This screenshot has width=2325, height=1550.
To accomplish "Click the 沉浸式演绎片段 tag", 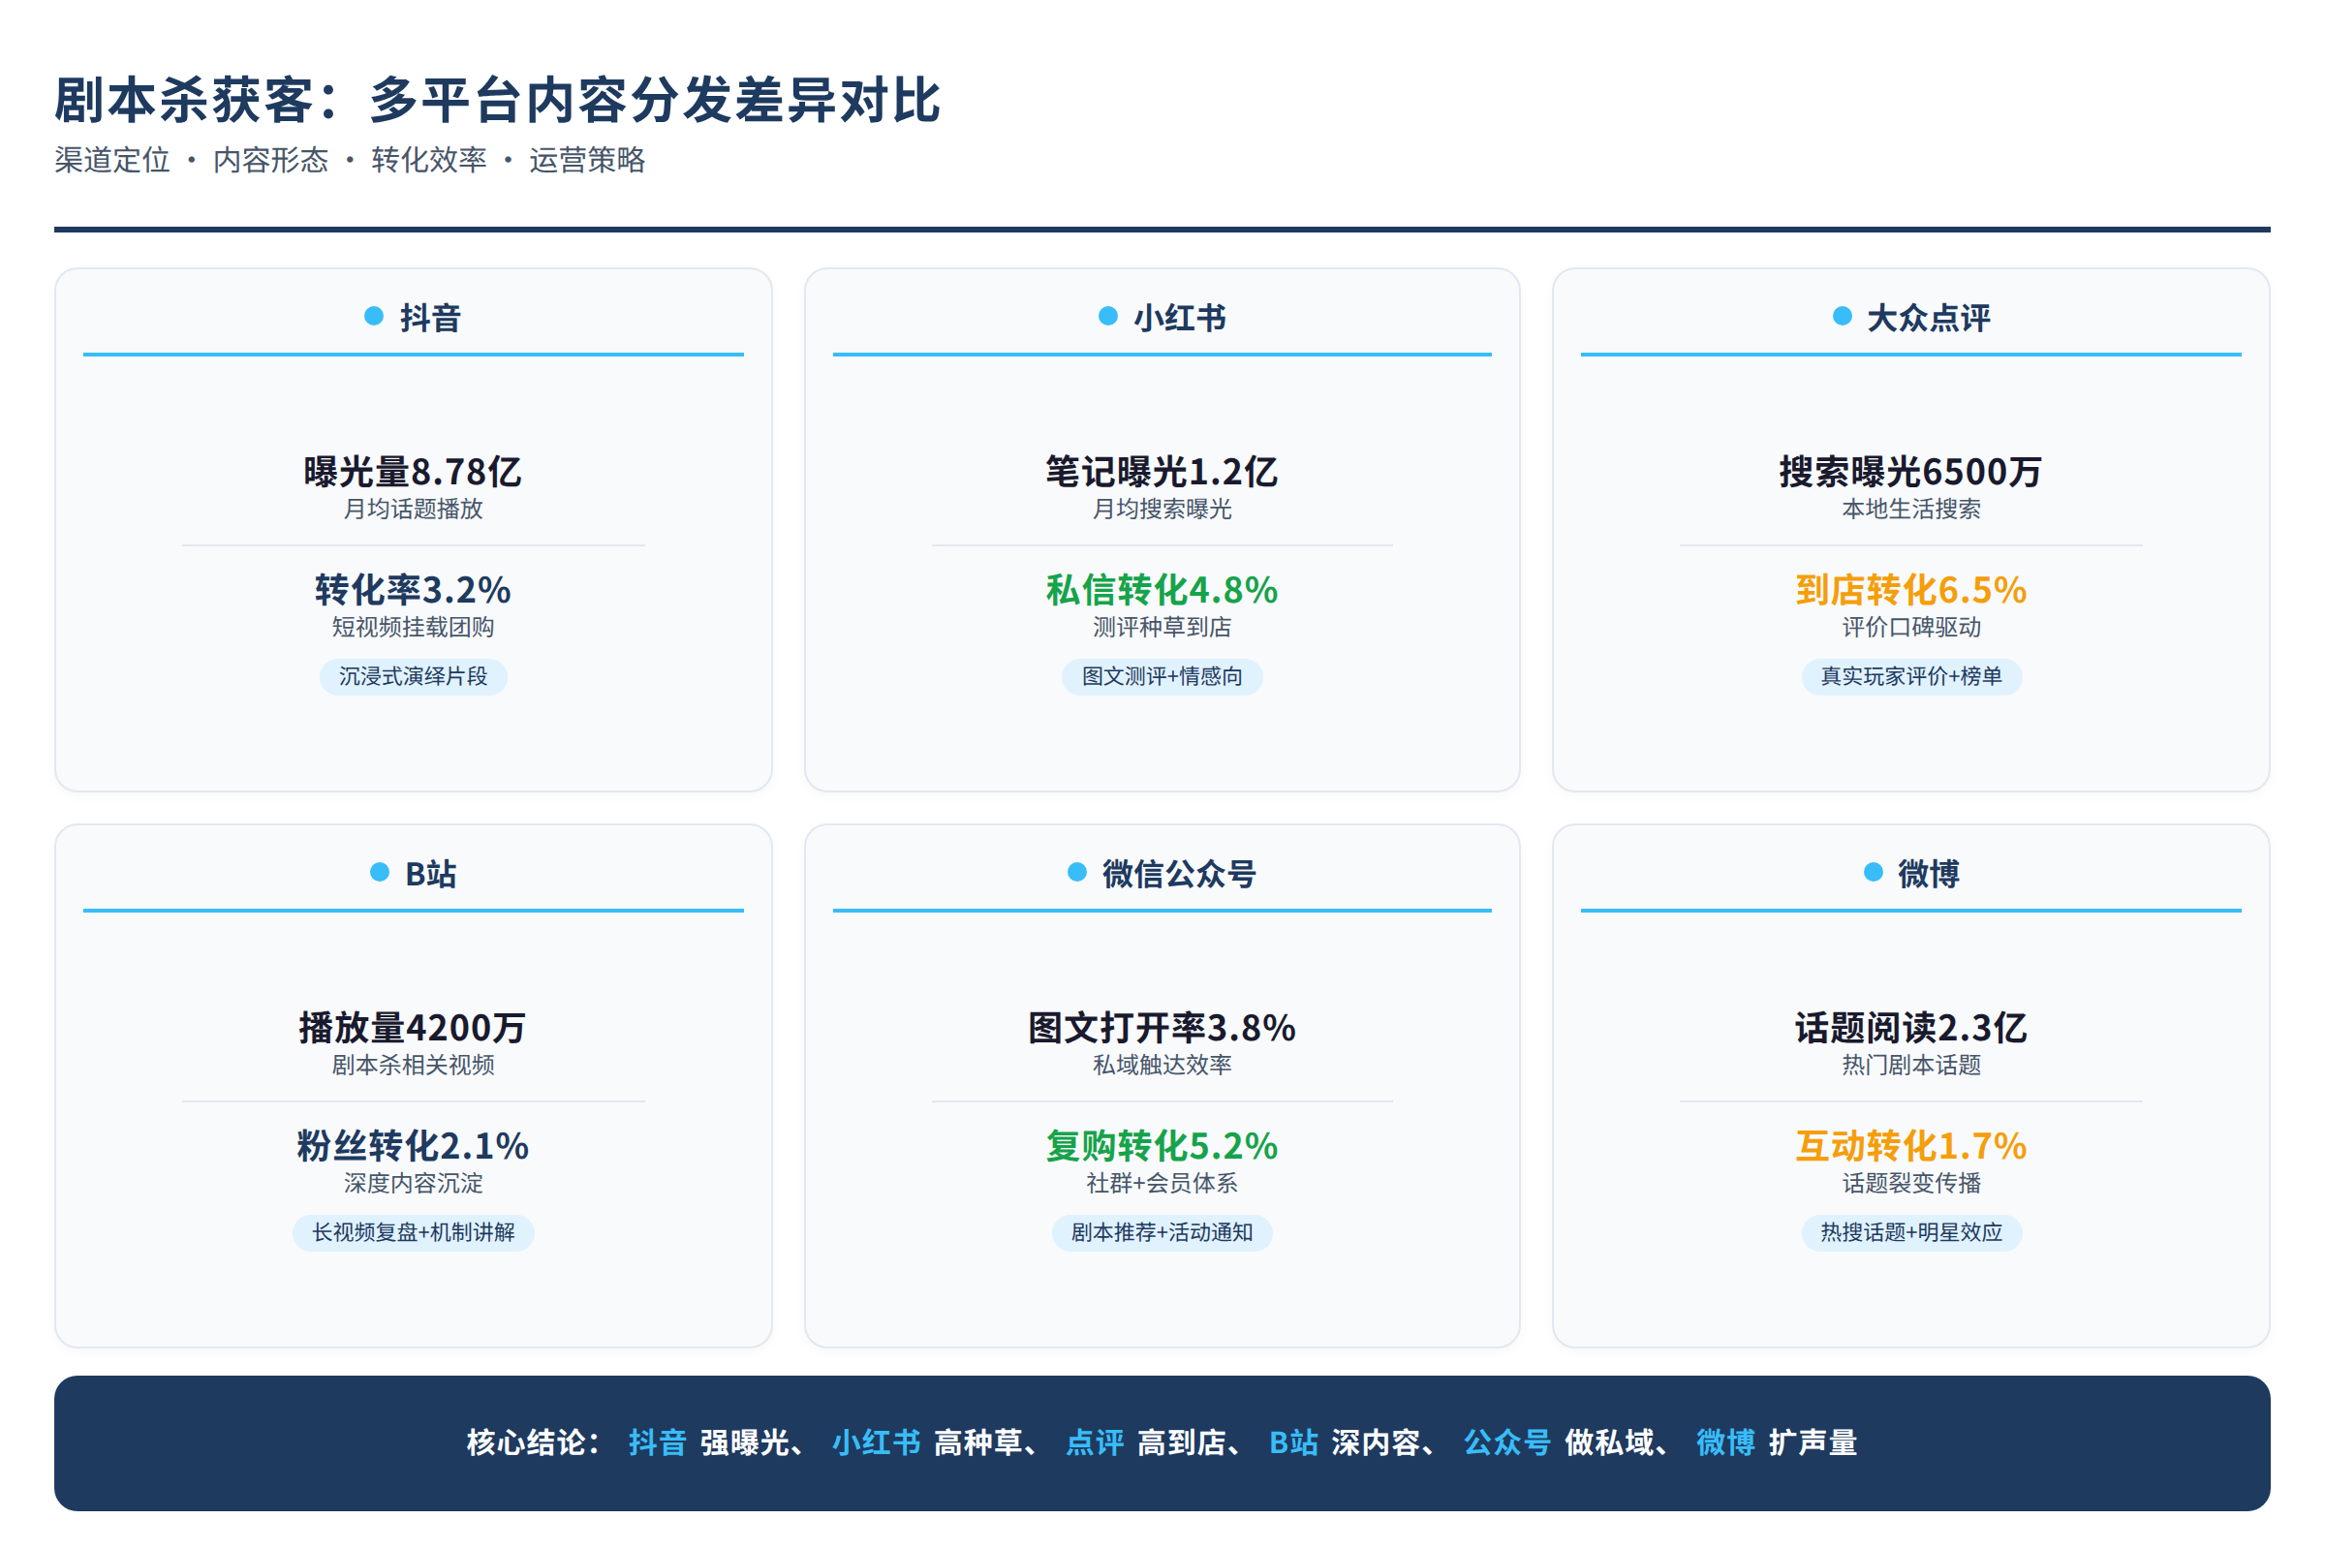I will click(x=414, y=676).
